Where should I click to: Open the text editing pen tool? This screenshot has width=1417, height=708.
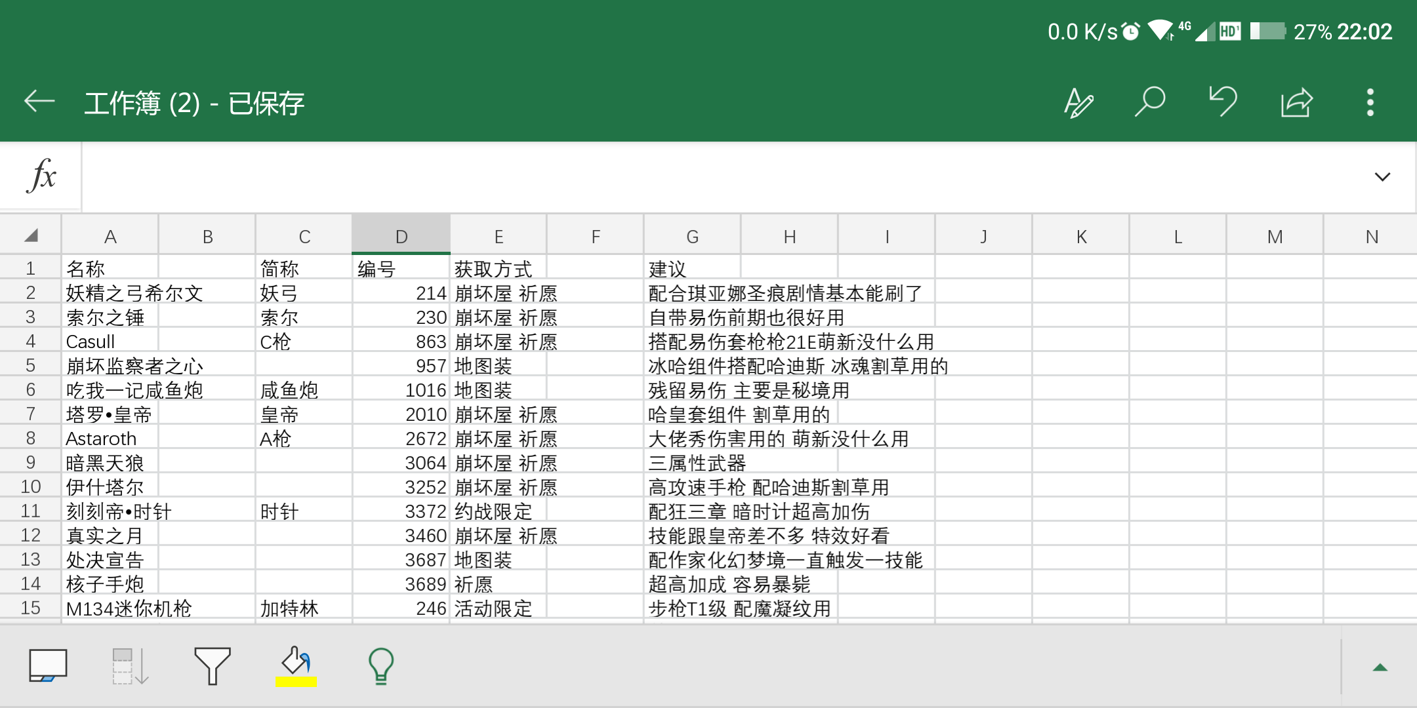pos(1078,102)
